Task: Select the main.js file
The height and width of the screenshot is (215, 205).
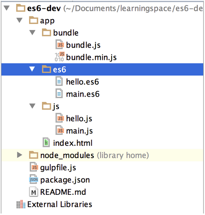Action: (79, 131)
